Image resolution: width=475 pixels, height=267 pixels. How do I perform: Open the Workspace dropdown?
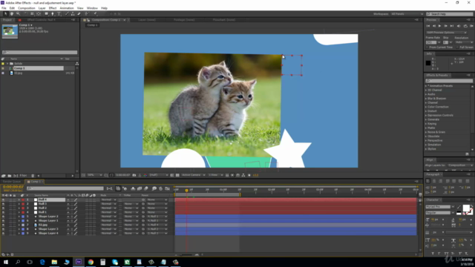[407, 14]
